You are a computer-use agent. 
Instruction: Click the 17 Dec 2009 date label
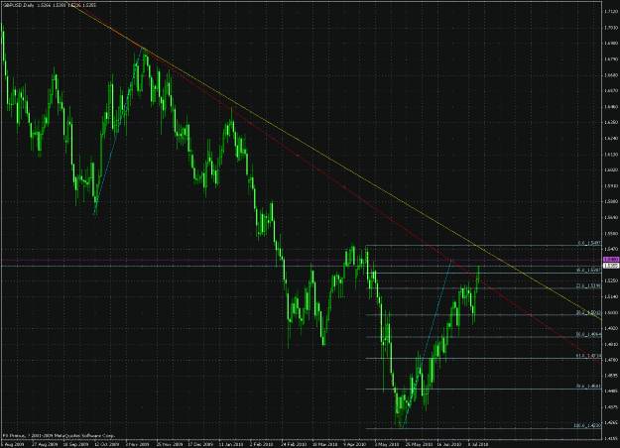pyautogui.click(x=200, y=444)
